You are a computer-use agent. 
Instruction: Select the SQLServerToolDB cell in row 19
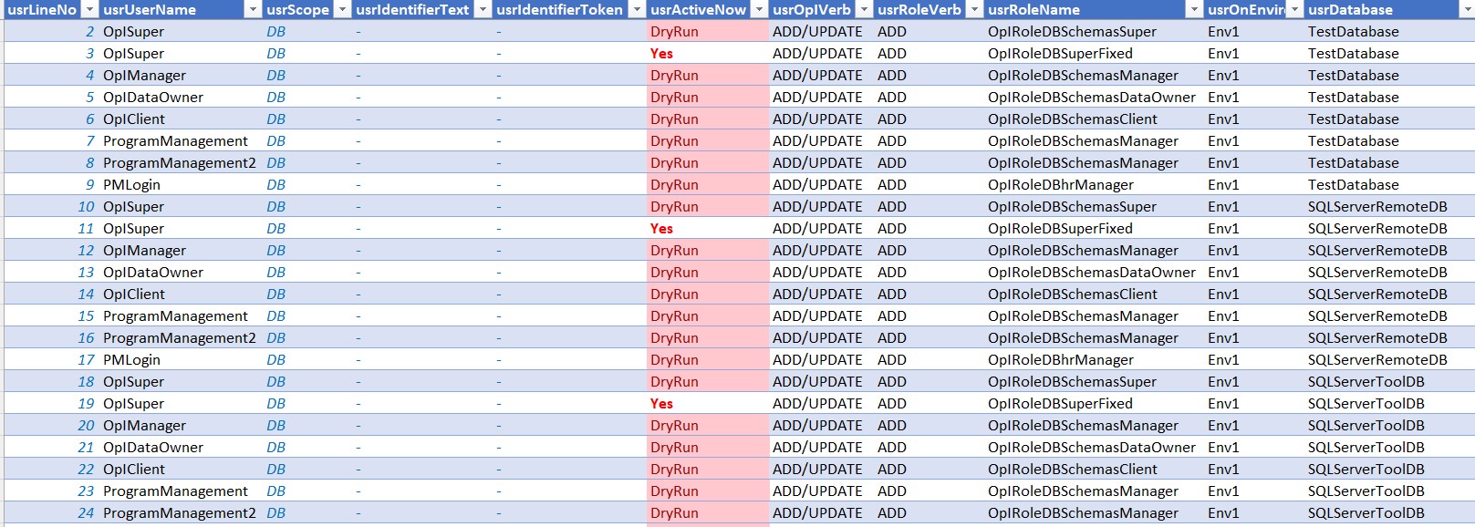point(1389,403)
